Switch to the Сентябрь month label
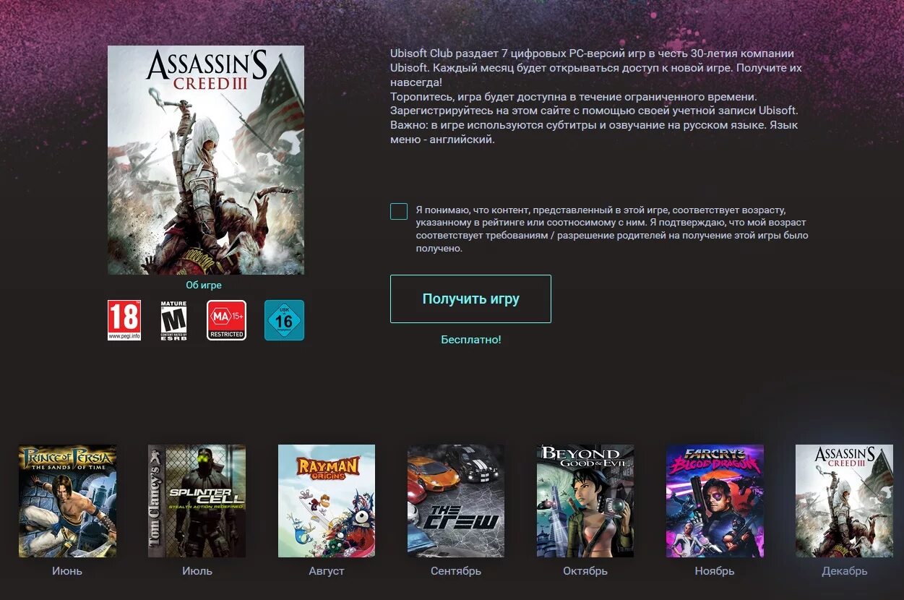 [456, 571]
